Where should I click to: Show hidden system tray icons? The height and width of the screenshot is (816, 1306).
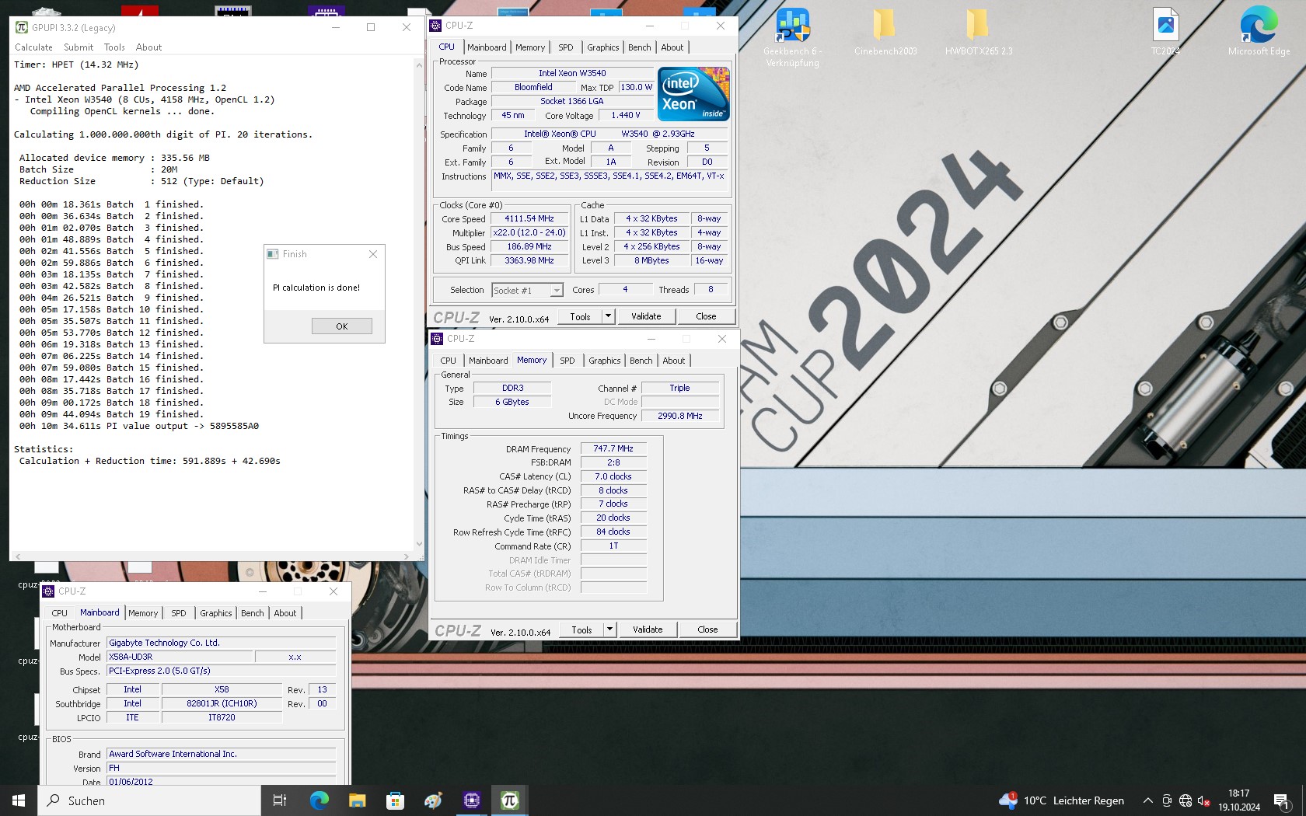1147,800
